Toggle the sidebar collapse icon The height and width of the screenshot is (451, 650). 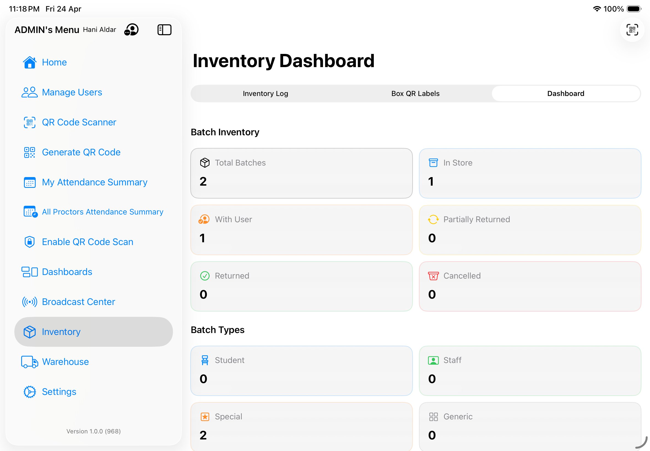[164, 29]
